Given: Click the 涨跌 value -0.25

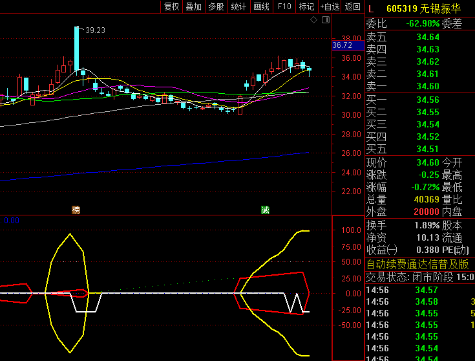Looking at the screenshot, I should 428,175.
